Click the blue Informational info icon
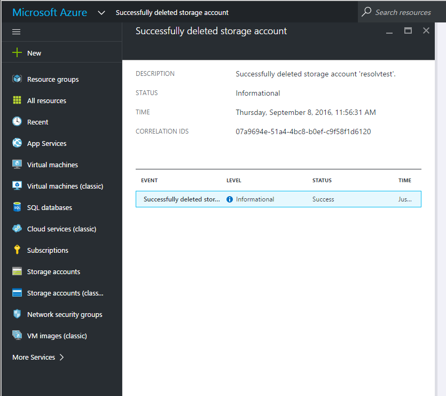Viewport: 446px width, 396px height. [x=230, y=199]
